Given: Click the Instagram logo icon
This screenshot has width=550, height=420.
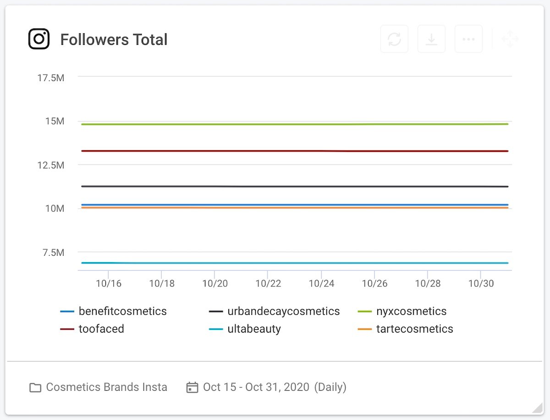Looking at the screenshot, I should click(39, 39).
